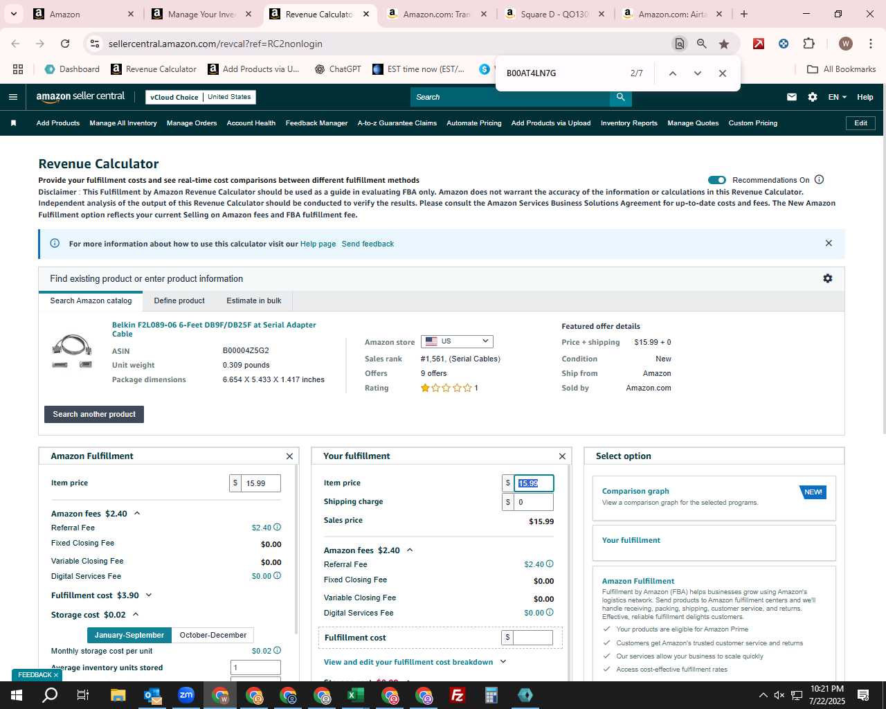Open the Chrome apps grid in bookmarks bar

click(18, 69)
